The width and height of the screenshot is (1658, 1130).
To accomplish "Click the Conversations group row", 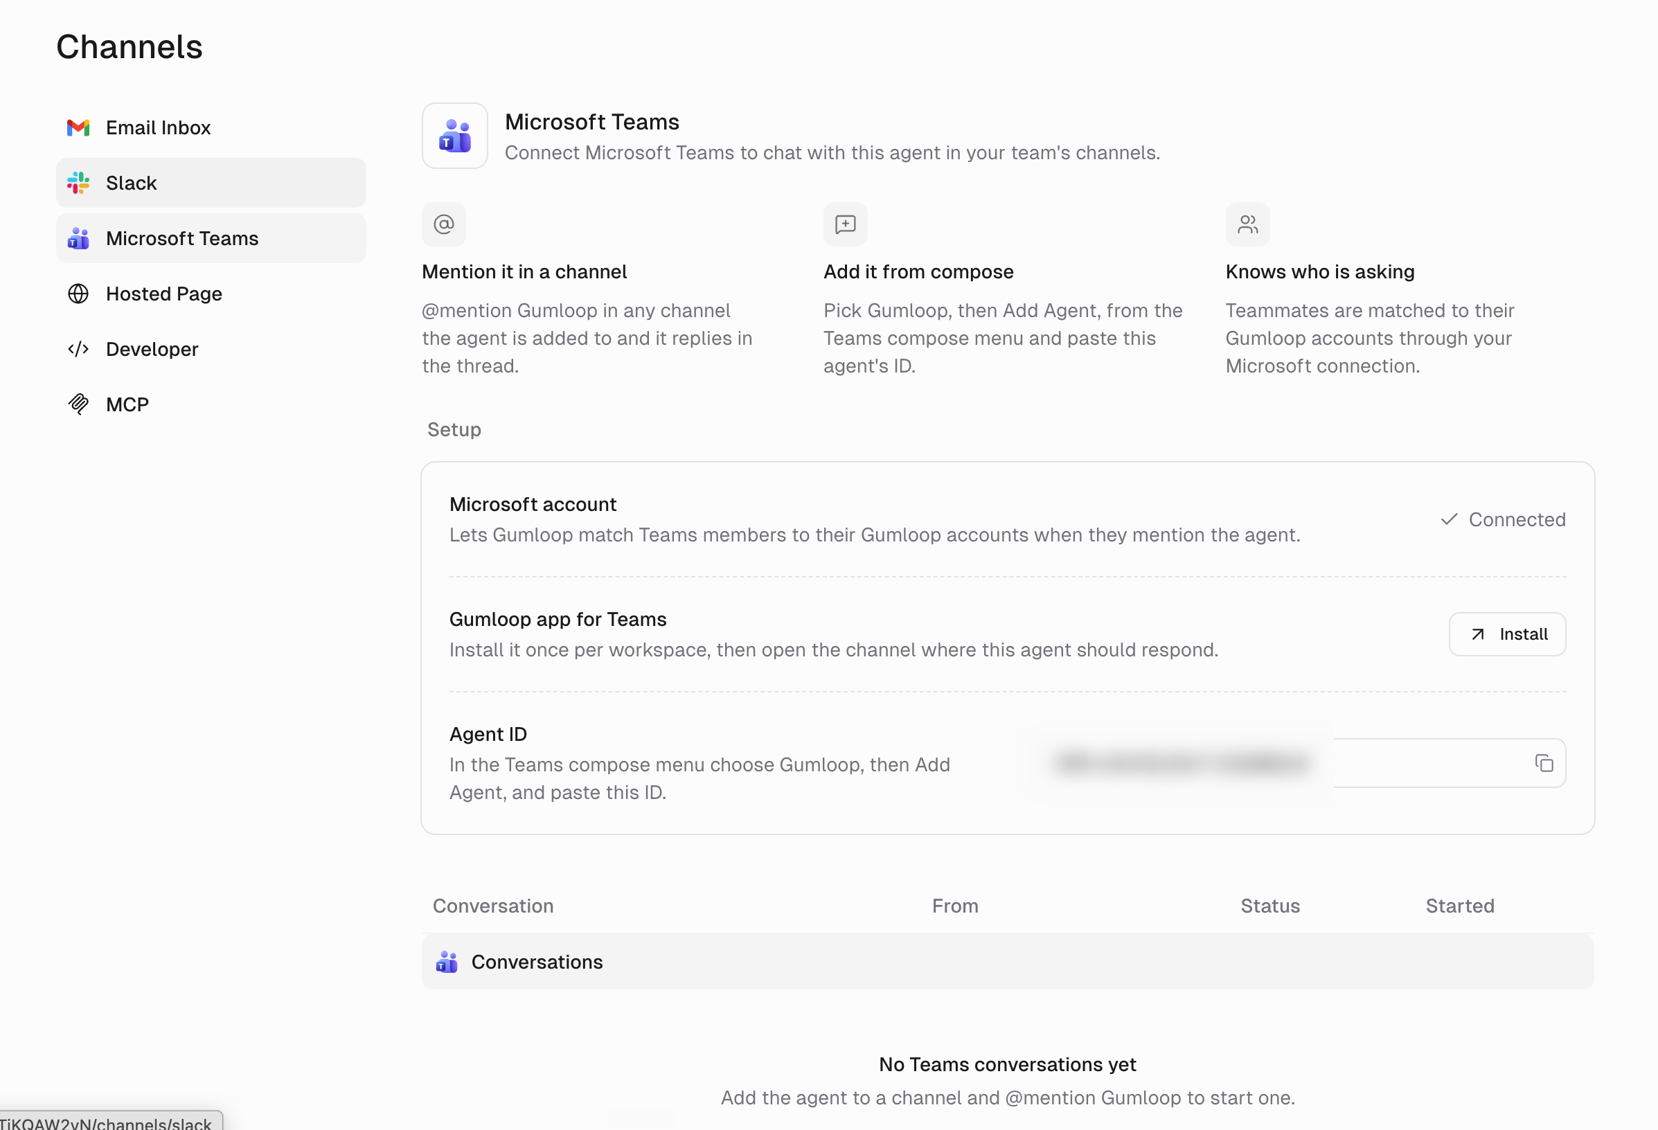I will point(1008,962).
